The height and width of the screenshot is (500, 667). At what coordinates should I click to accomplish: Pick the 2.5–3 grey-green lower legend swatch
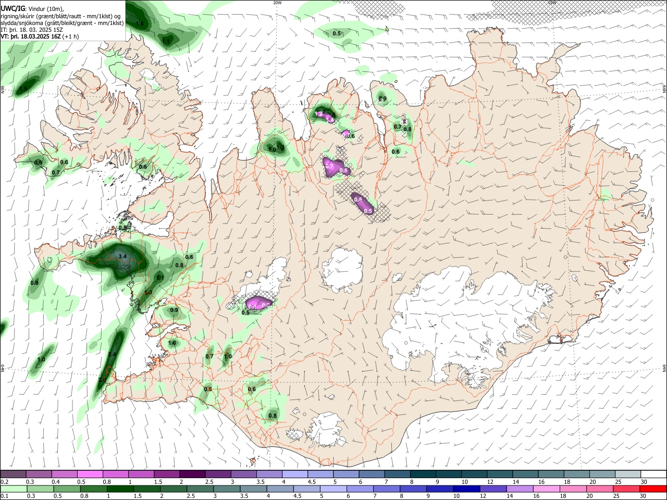(x=200, y=489)
